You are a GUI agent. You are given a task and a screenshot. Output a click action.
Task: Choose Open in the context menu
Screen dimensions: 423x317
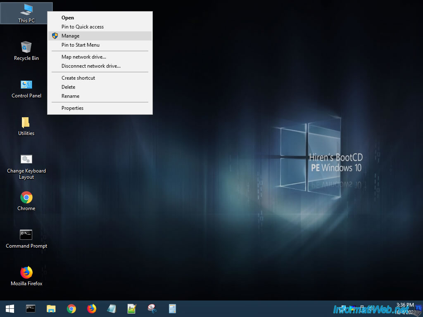[100, 18]
